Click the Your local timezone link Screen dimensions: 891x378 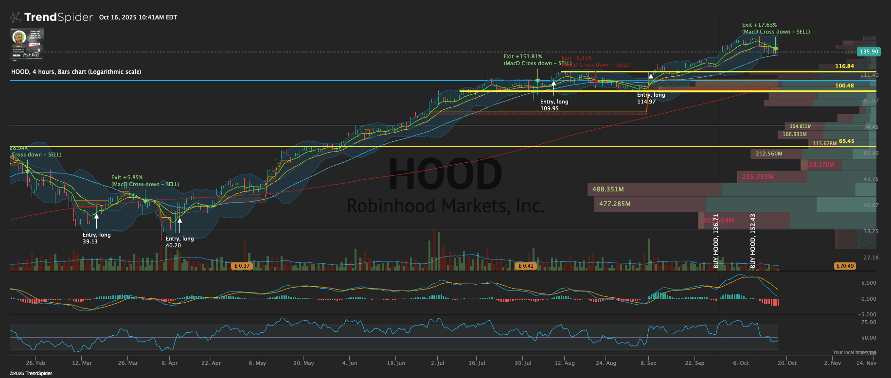tap(854, 353)
